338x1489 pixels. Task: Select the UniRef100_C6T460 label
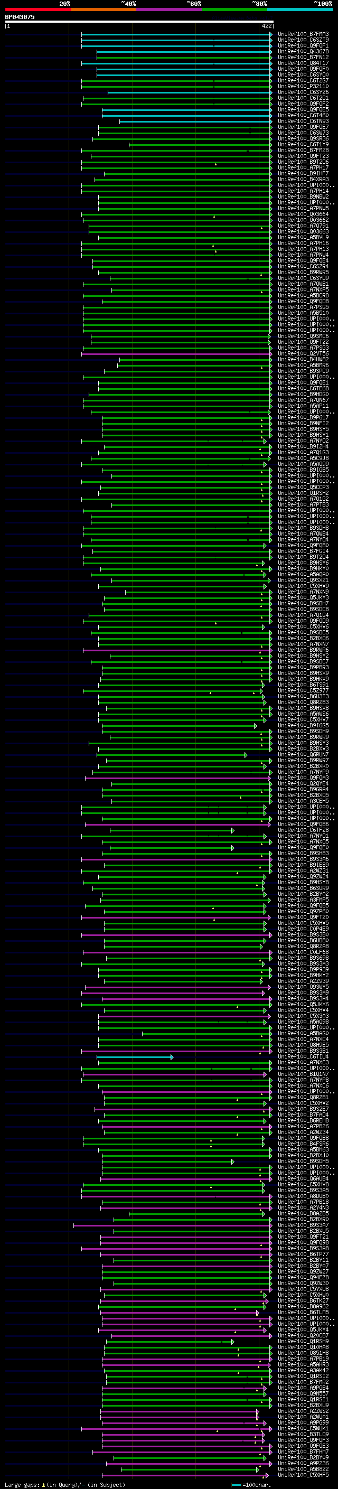pyautogui.click(x=303, y=115)
